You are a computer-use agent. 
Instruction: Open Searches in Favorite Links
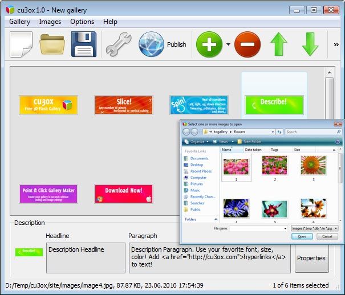click(x=194, y=203)
